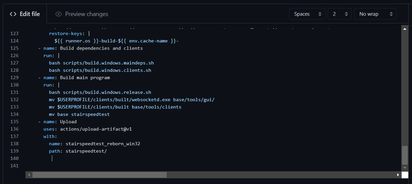
Task: Switch to the Edit file tab
Action: (25, 14)
